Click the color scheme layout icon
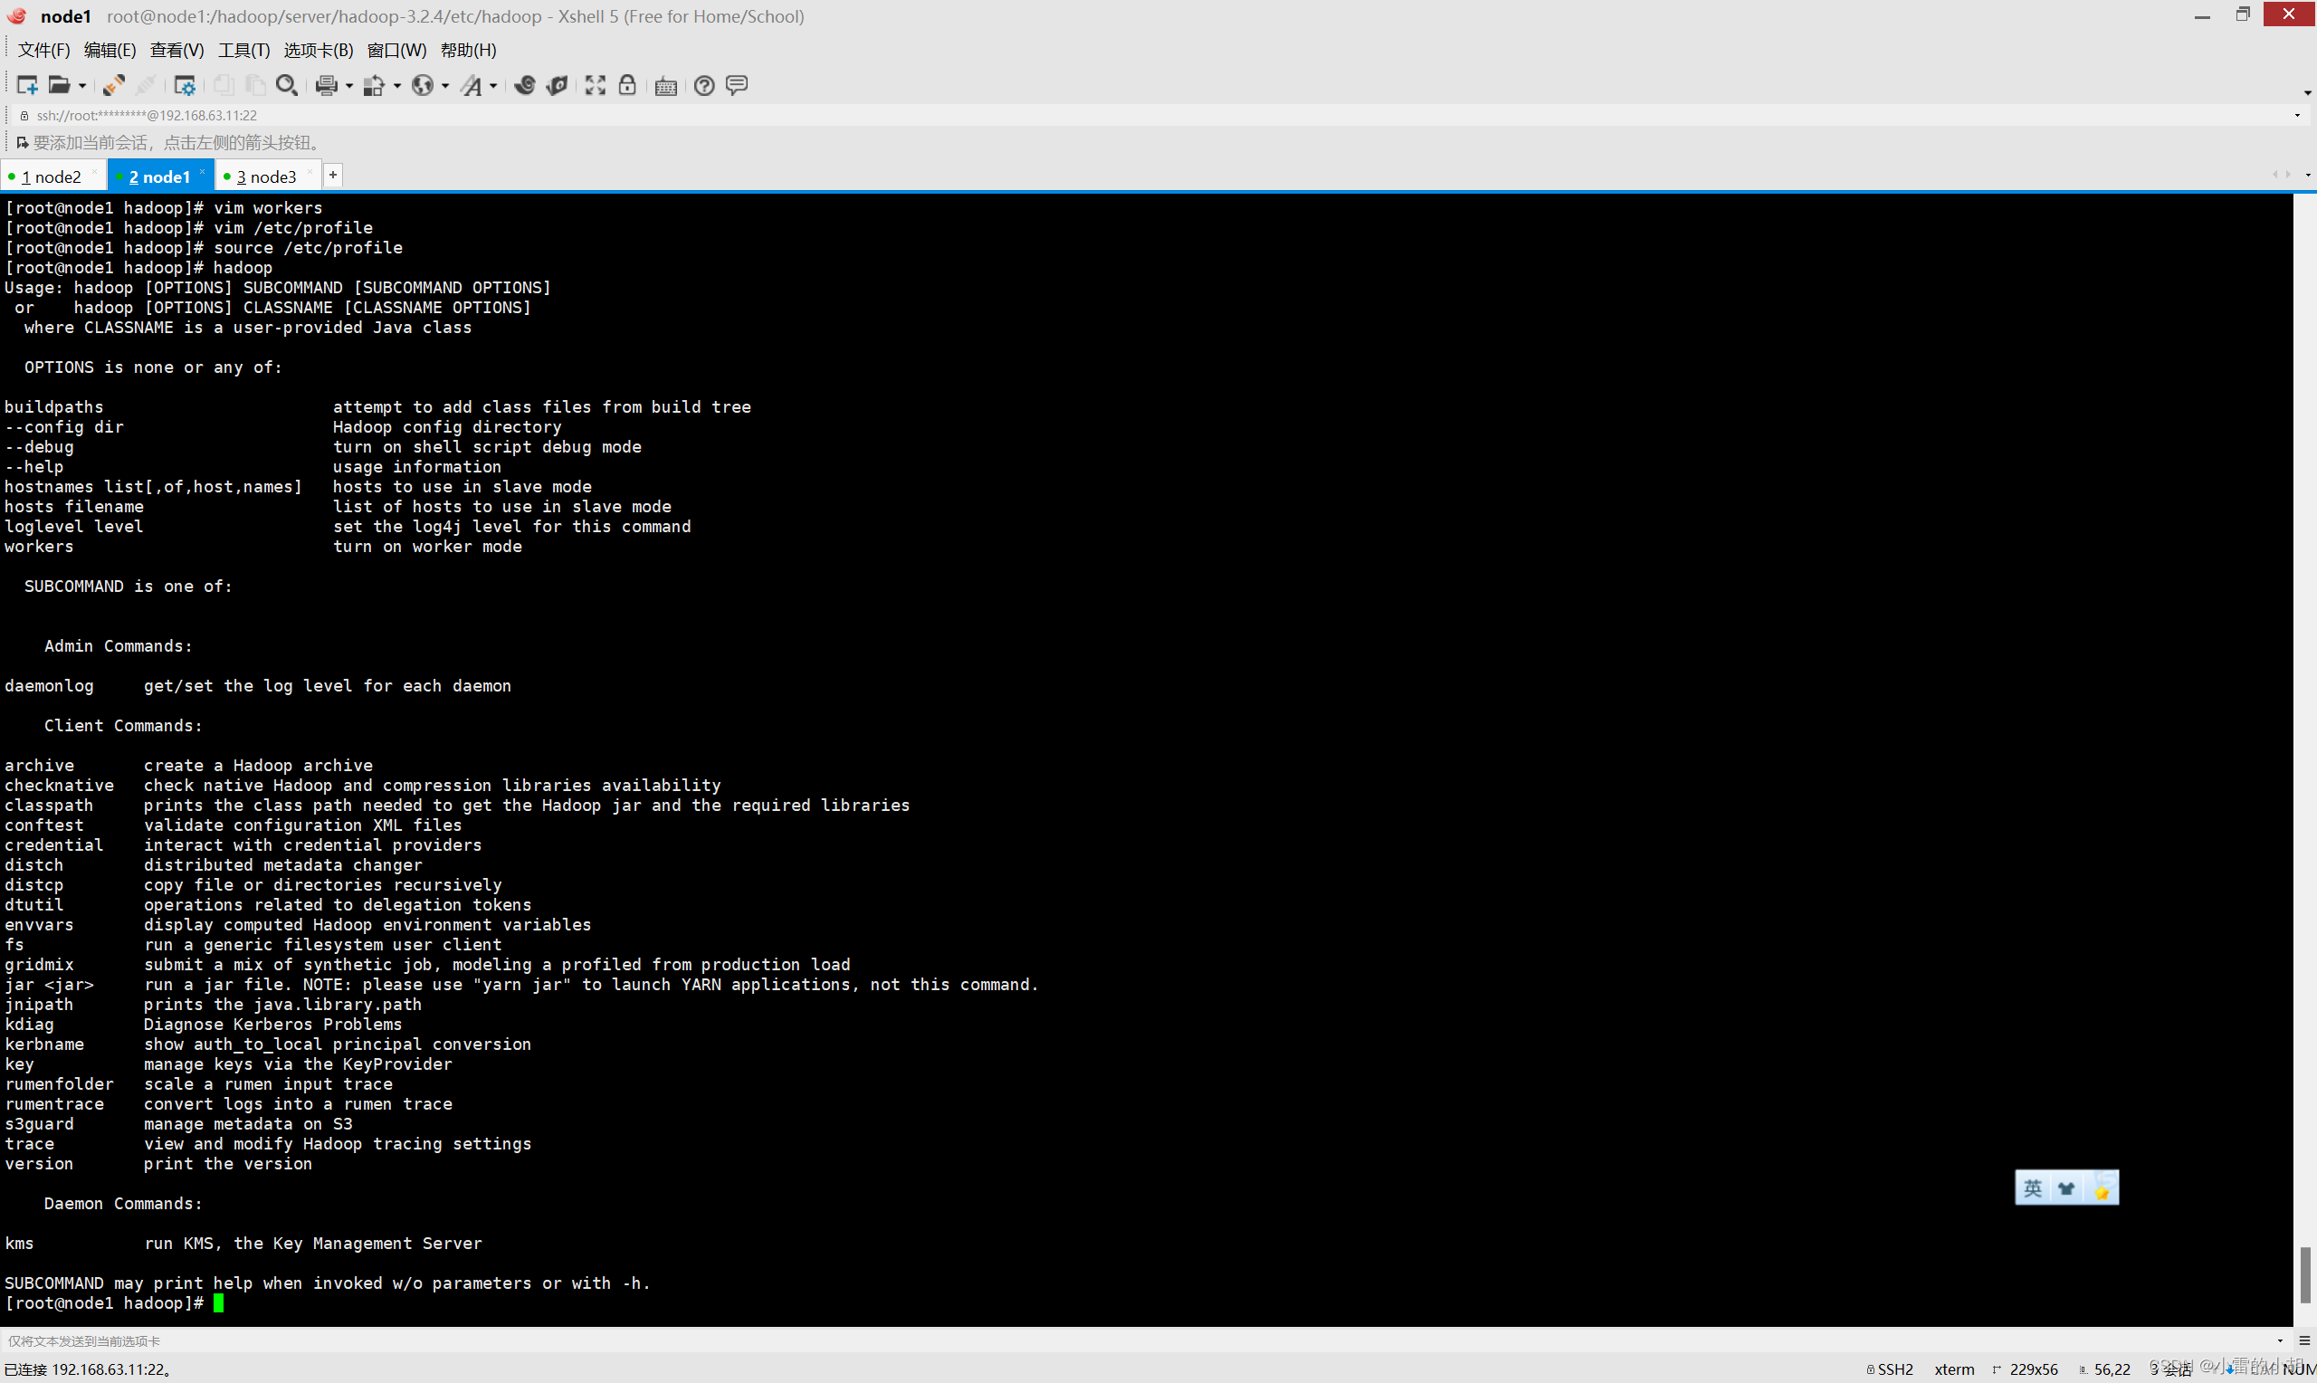This screenshot has height=1383, width=2317. [374, 86]
